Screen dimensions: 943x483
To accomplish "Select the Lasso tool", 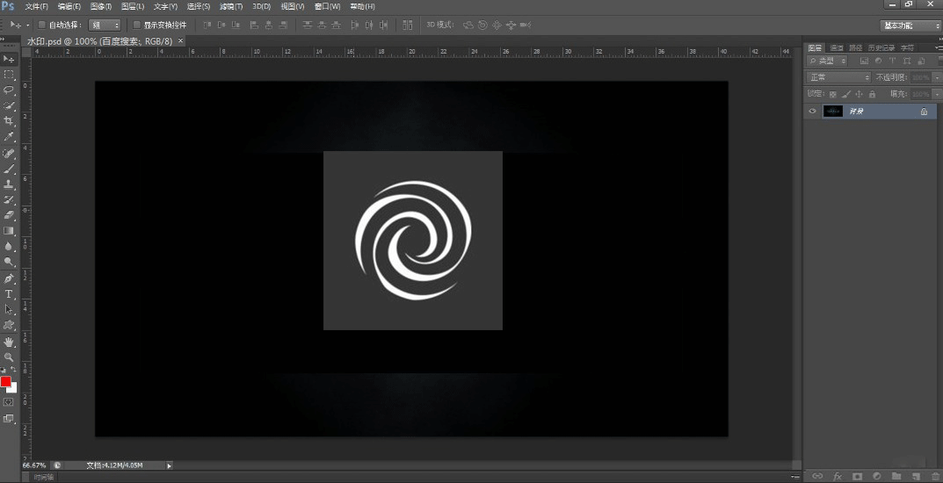I will tap(9, 90).
